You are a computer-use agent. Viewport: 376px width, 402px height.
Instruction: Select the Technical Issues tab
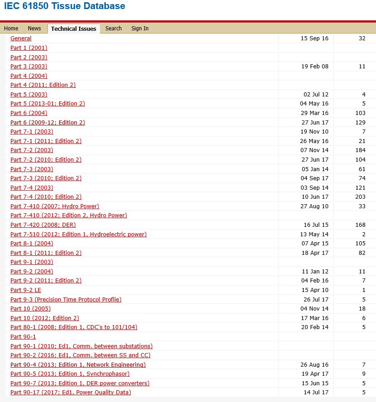(73, 29)
